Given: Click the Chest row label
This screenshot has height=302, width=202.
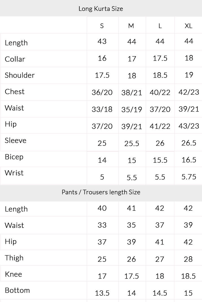Looking at the screenshot, I should coord(15,92).
